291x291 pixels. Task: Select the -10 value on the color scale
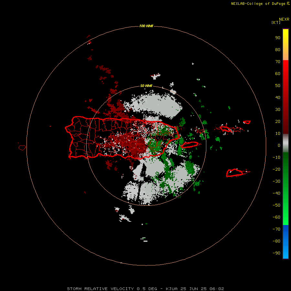coord(276,157)
